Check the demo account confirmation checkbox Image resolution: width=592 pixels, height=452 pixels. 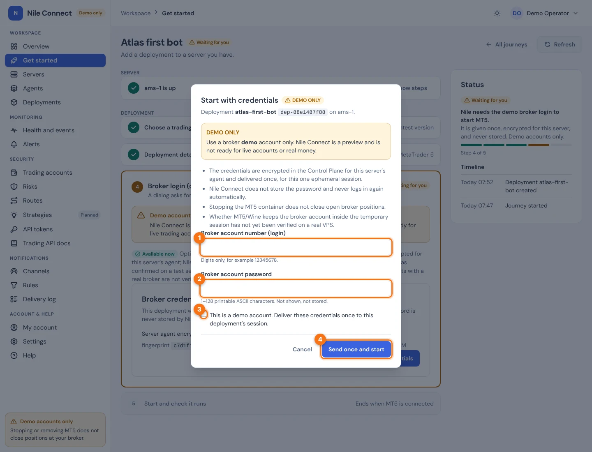204,315
